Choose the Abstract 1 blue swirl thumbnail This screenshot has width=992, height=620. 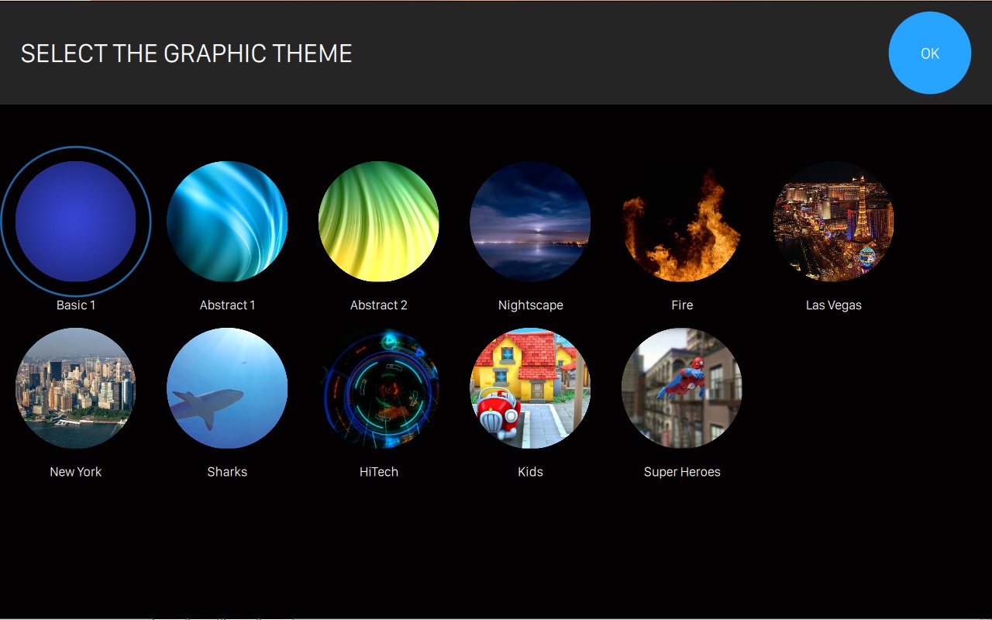pyautogui.click(x=227, y=222)
